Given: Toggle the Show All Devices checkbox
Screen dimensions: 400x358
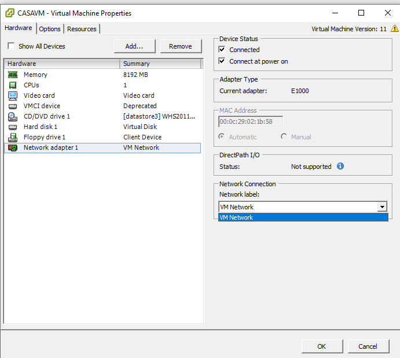Looking at the screenshot, I should pyautogui.click(x=11, y=46).
